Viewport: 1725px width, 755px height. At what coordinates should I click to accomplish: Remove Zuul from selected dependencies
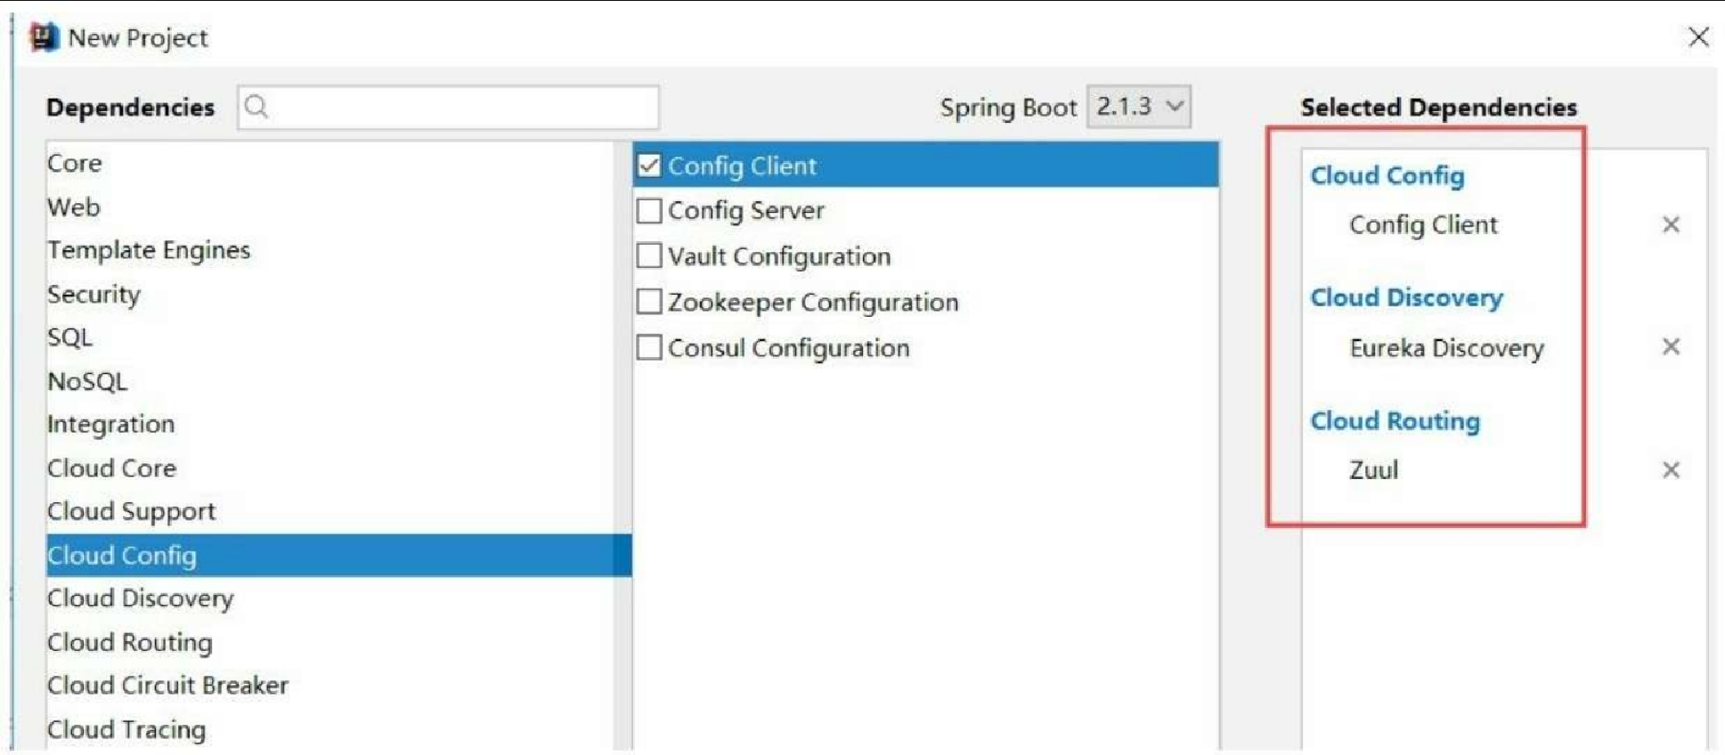pyautogui.click(x=1671, y=469)
